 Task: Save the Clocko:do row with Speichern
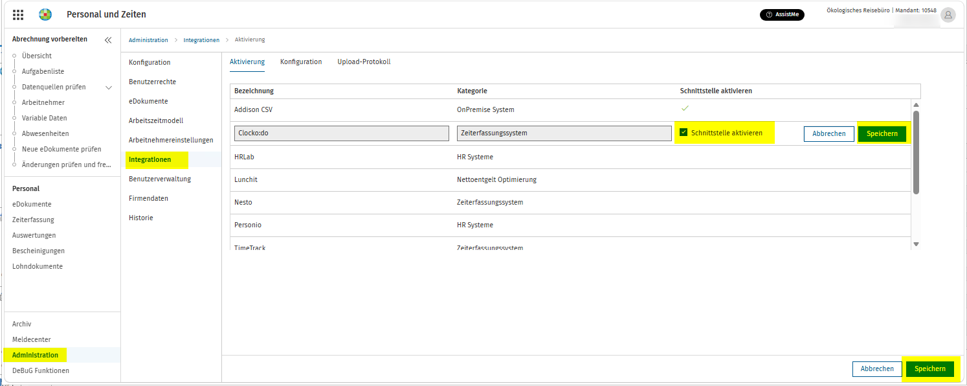[x=882, y=133]
